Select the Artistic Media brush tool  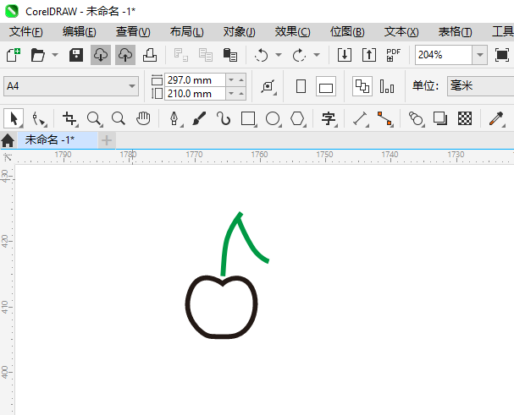[199, 118]
